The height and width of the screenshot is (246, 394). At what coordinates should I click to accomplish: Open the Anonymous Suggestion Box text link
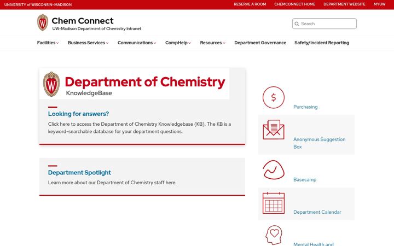tap(319, 143)
